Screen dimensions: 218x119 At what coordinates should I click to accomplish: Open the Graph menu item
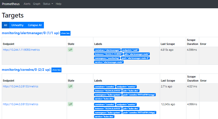(x=37, y=4)
